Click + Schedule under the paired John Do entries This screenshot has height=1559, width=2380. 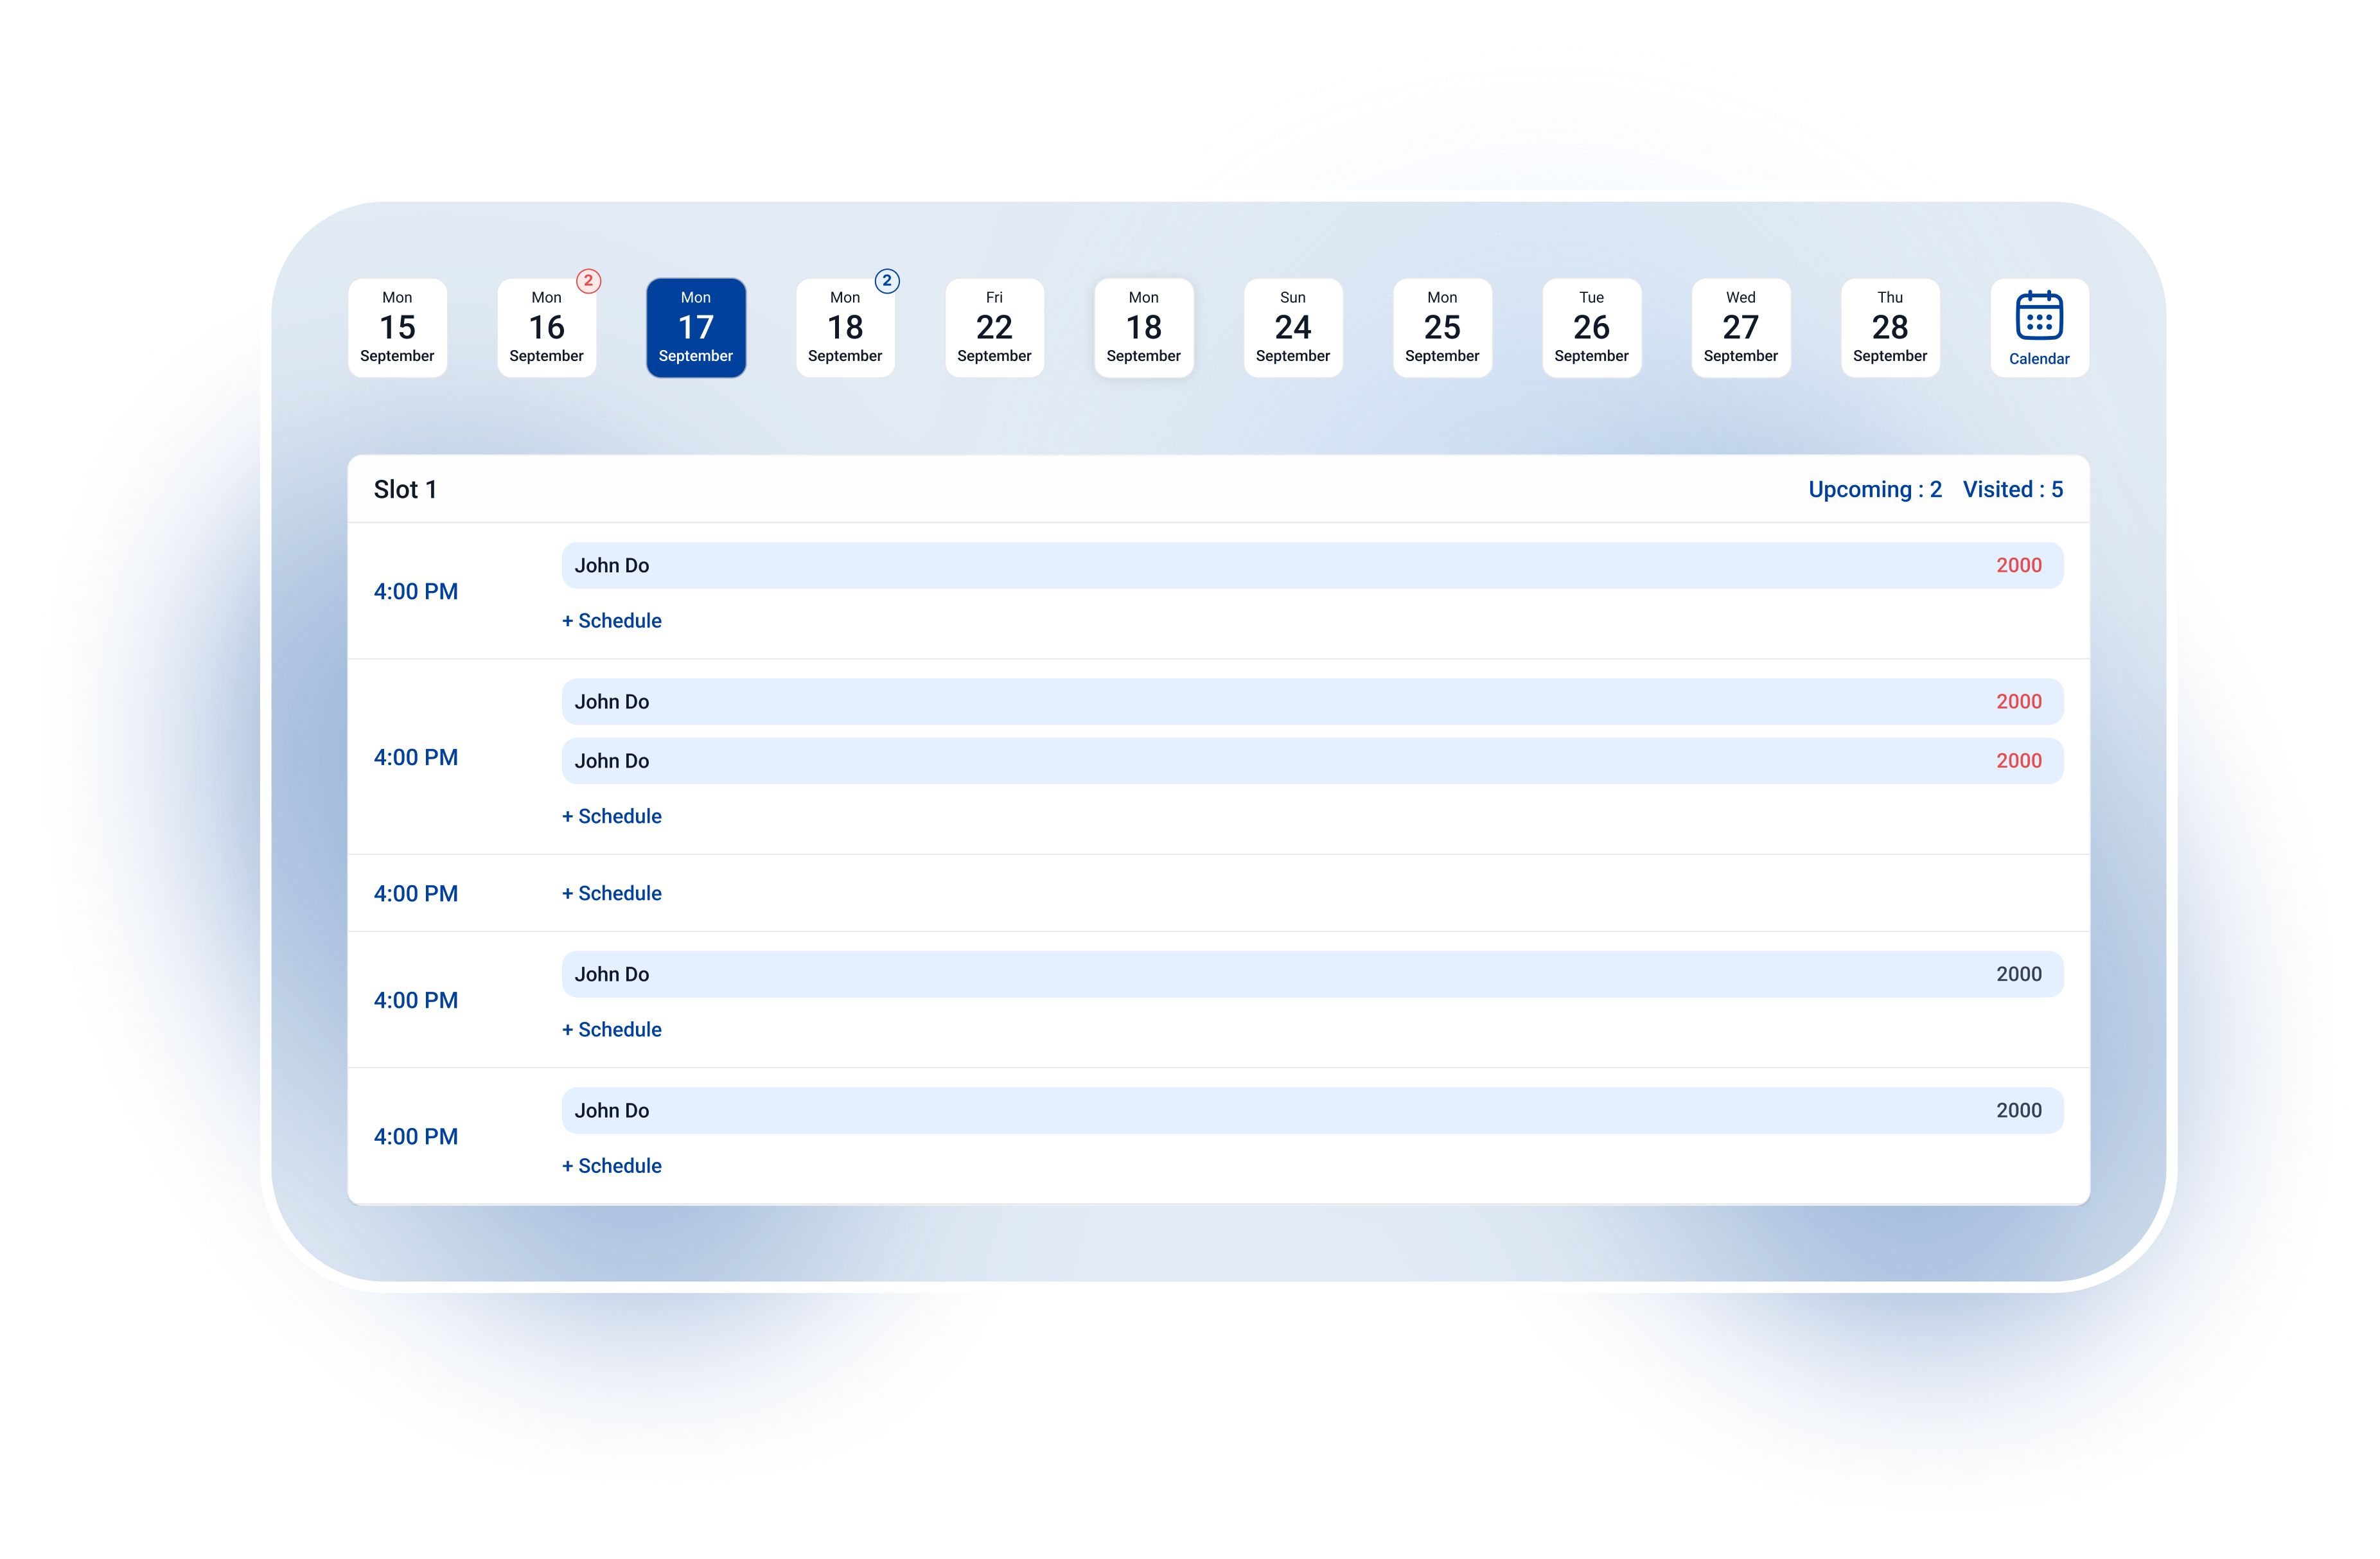click(611, 816)
